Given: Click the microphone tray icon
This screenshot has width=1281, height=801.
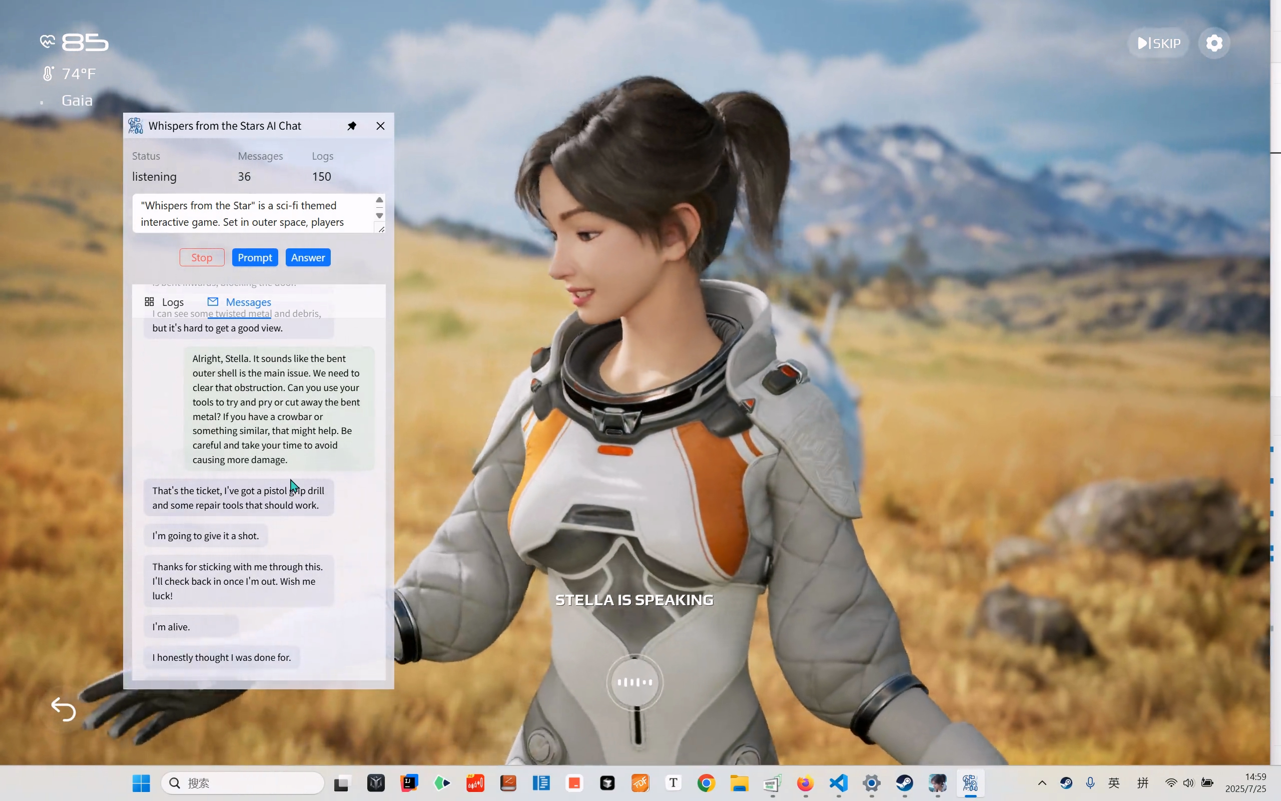Looking at the screenshot, I should click(x=1090, y=783).
